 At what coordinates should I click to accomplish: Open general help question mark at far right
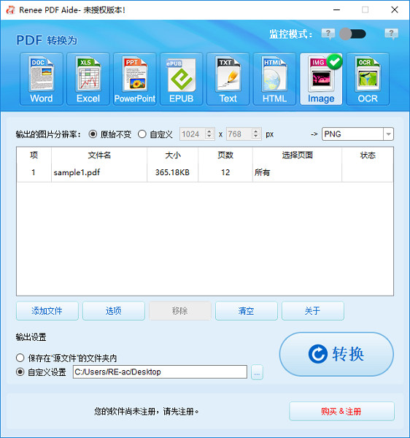pos(391,34)
